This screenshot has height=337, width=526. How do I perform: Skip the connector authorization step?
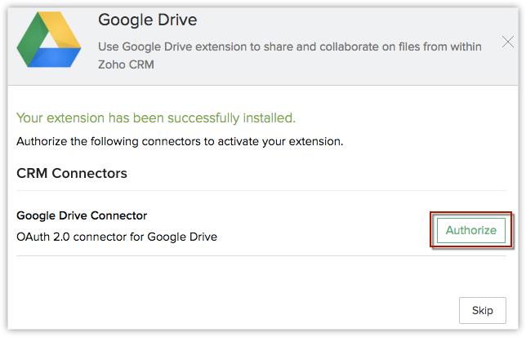pos(482,310)
